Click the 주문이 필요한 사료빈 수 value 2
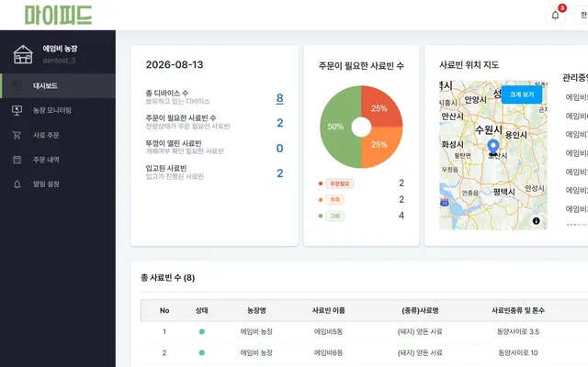The image size is (588, 367). [x=279, y=123]
